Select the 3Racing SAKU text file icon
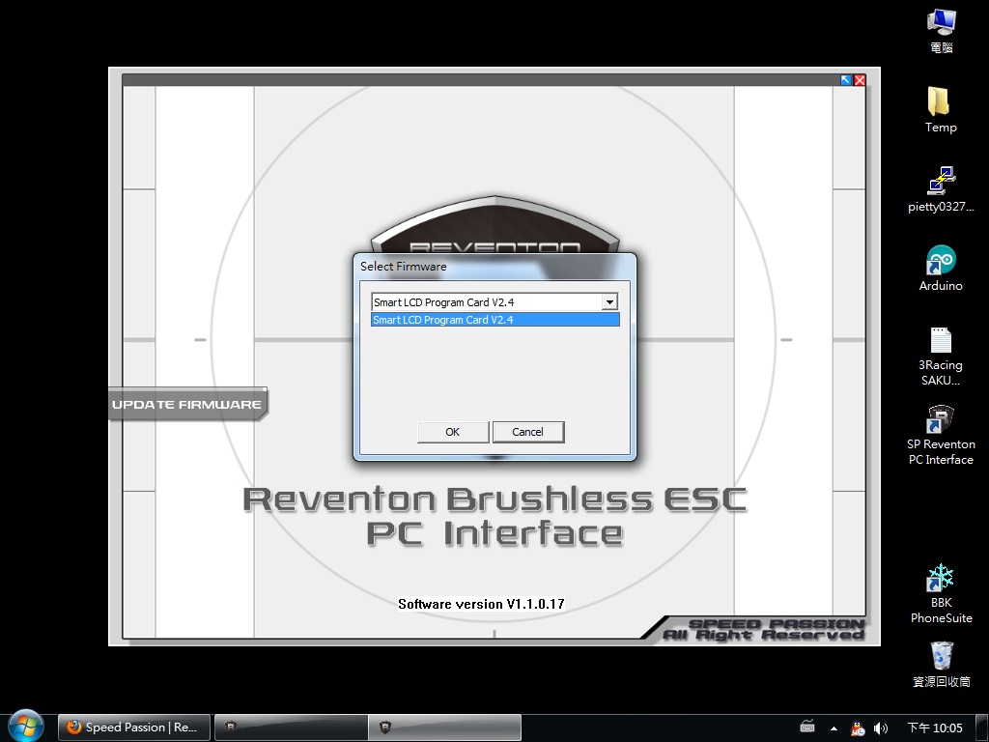 (x=941, y=356)
